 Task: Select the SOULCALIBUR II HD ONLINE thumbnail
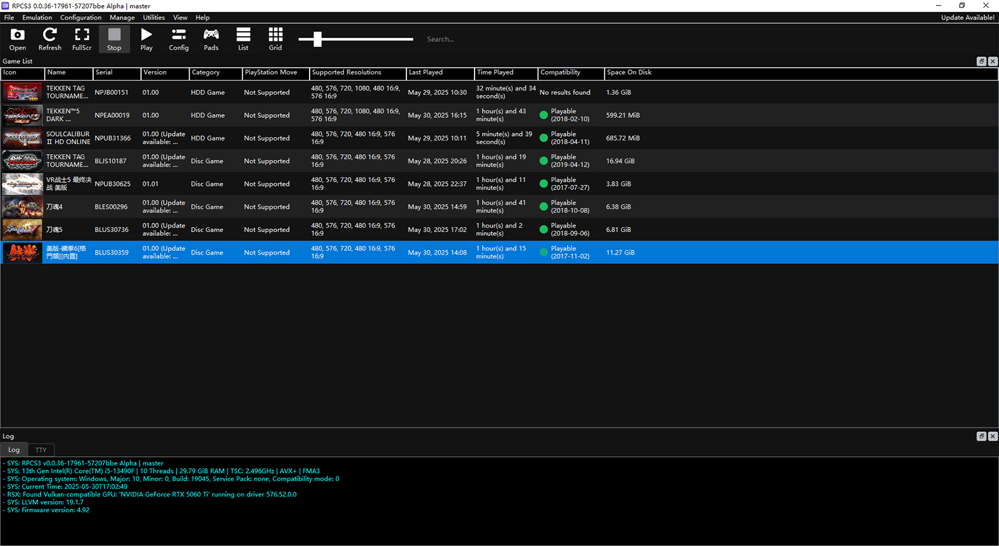pos(22,138)
